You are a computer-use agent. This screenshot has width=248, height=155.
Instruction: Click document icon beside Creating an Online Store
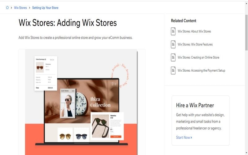pos(173,57)
